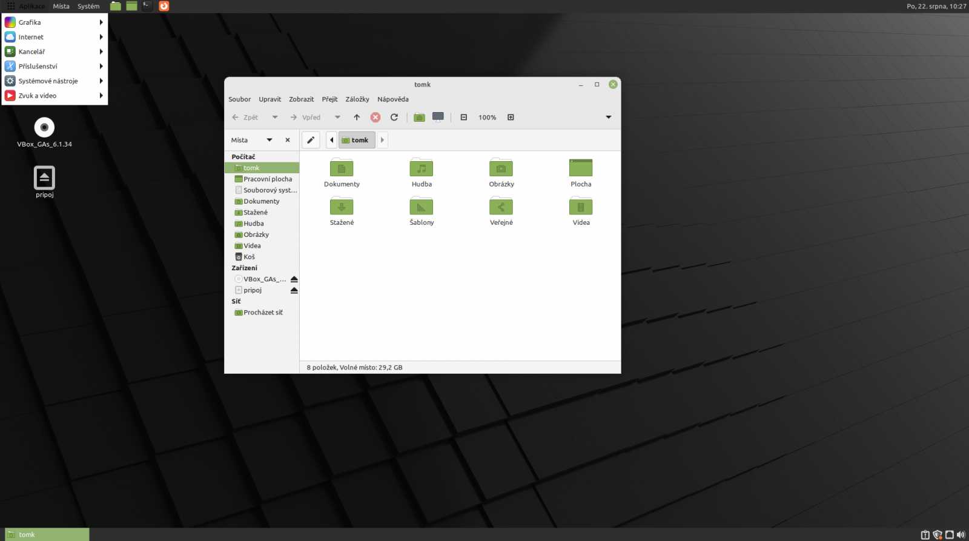Click the Zpět back button
This screenshot has width=969, height=541.
(x=245, y=118)
